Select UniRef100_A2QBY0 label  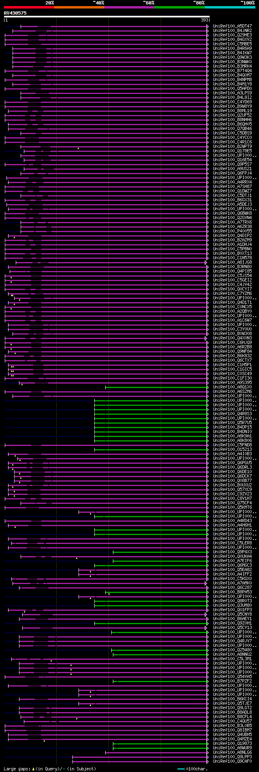pyautogui.click(x=232, y=311)
